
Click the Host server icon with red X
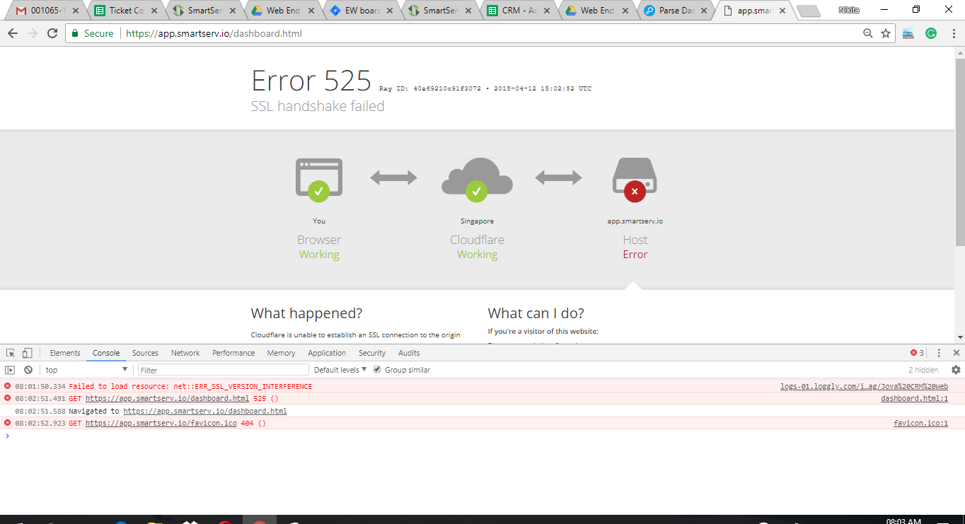click(635, 180)
